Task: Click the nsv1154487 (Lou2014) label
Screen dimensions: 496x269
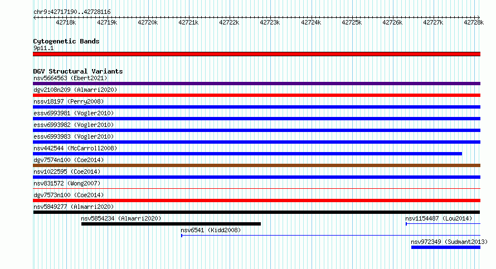Action: click(x=439, y=218)
